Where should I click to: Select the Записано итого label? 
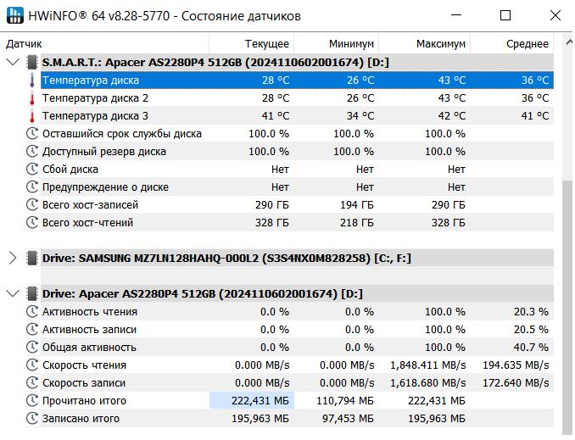point(81,418)
